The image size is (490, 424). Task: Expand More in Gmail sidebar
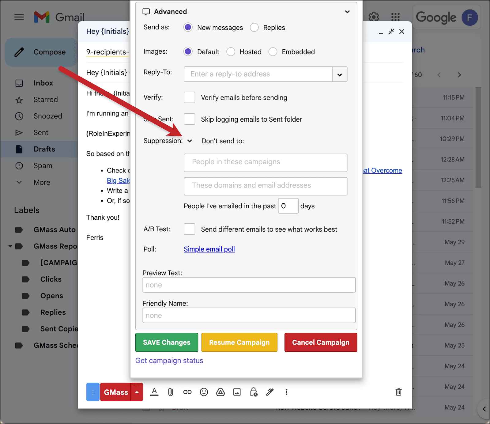click(x=42, y=182)
